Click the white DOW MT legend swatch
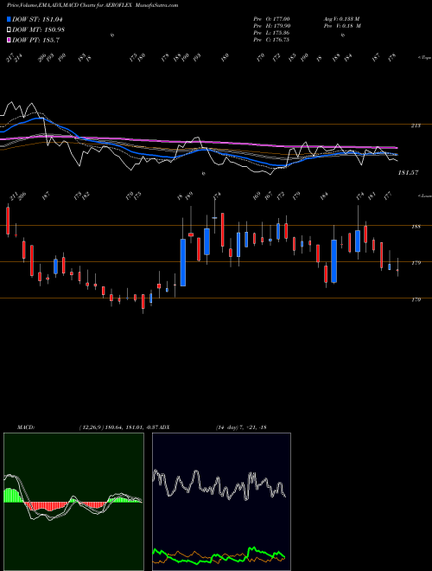 click(x=9, y=29)
